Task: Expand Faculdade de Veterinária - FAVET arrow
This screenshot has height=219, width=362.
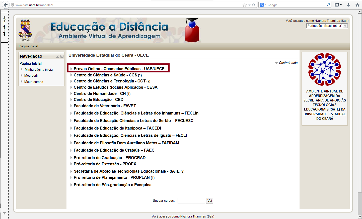Action: [x=71, y=106]
